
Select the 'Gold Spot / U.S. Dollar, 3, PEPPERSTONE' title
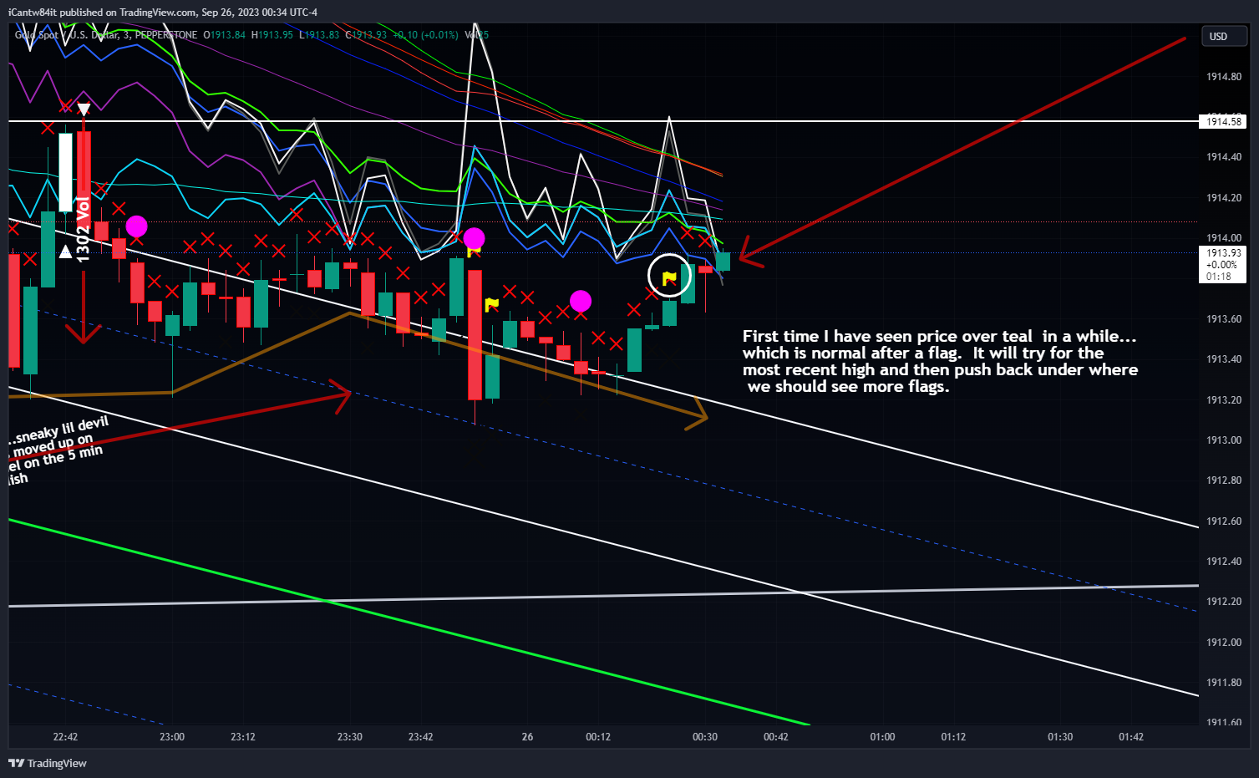106,35
